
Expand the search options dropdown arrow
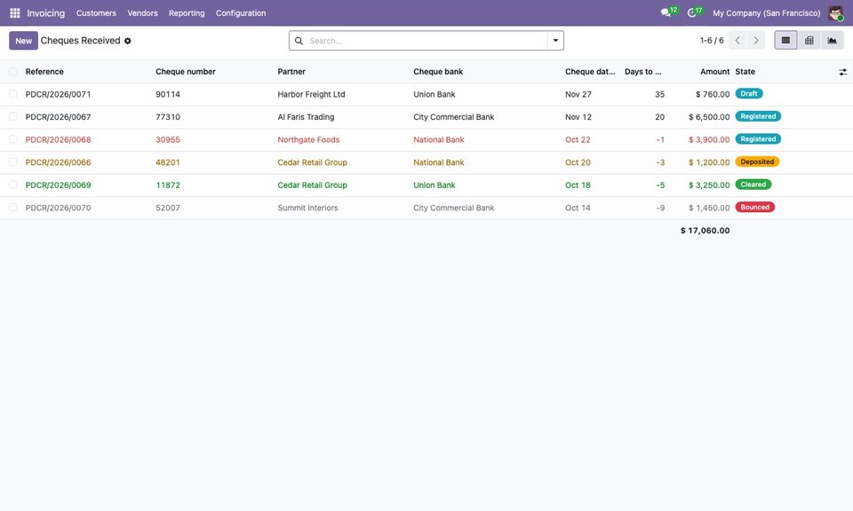point(555,41)
